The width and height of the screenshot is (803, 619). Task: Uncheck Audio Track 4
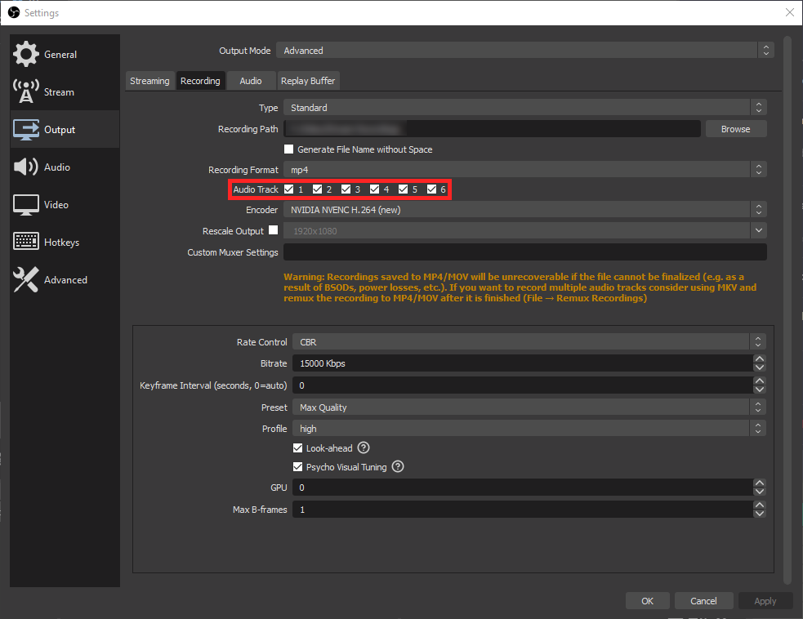375,189
